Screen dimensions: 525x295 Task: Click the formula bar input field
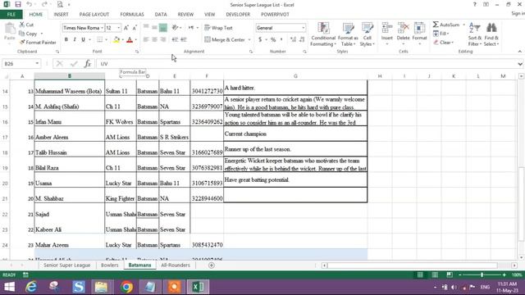pyautogui.click(x=306, y=64)
